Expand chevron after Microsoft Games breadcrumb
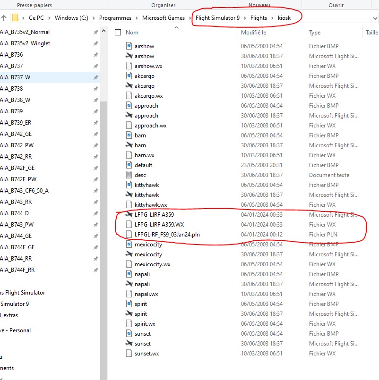Viewport: 379px width, 380px height. tap(190, 18)
